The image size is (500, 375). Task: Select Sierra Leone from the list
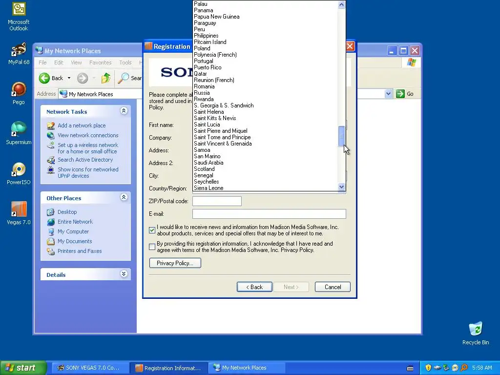[x=265, y=188]
